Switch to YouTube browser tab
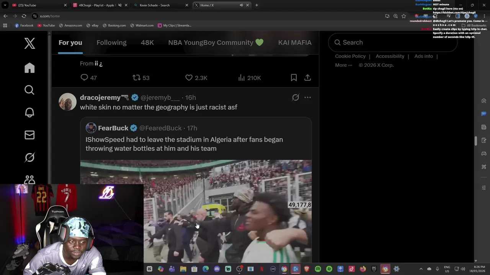 [38, 5]
